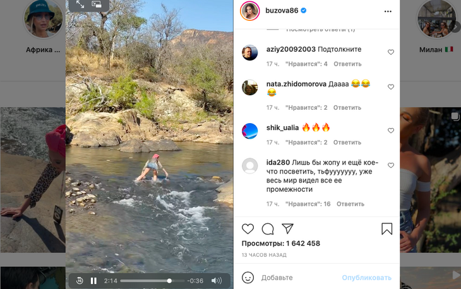Open buzova86 profile link
Image resolution: width=461 pixels, height=289 pixels.
[282, 11]
